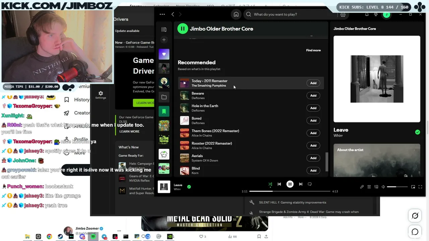Open the playlist folder in sidebar
The image size is (429, 241).
(164, 97)
